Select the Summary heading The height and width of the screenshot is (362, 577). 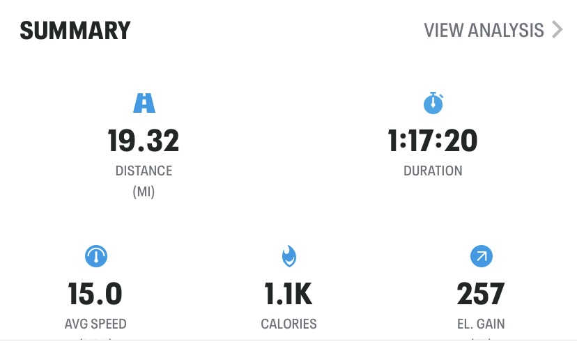(75, 31)
